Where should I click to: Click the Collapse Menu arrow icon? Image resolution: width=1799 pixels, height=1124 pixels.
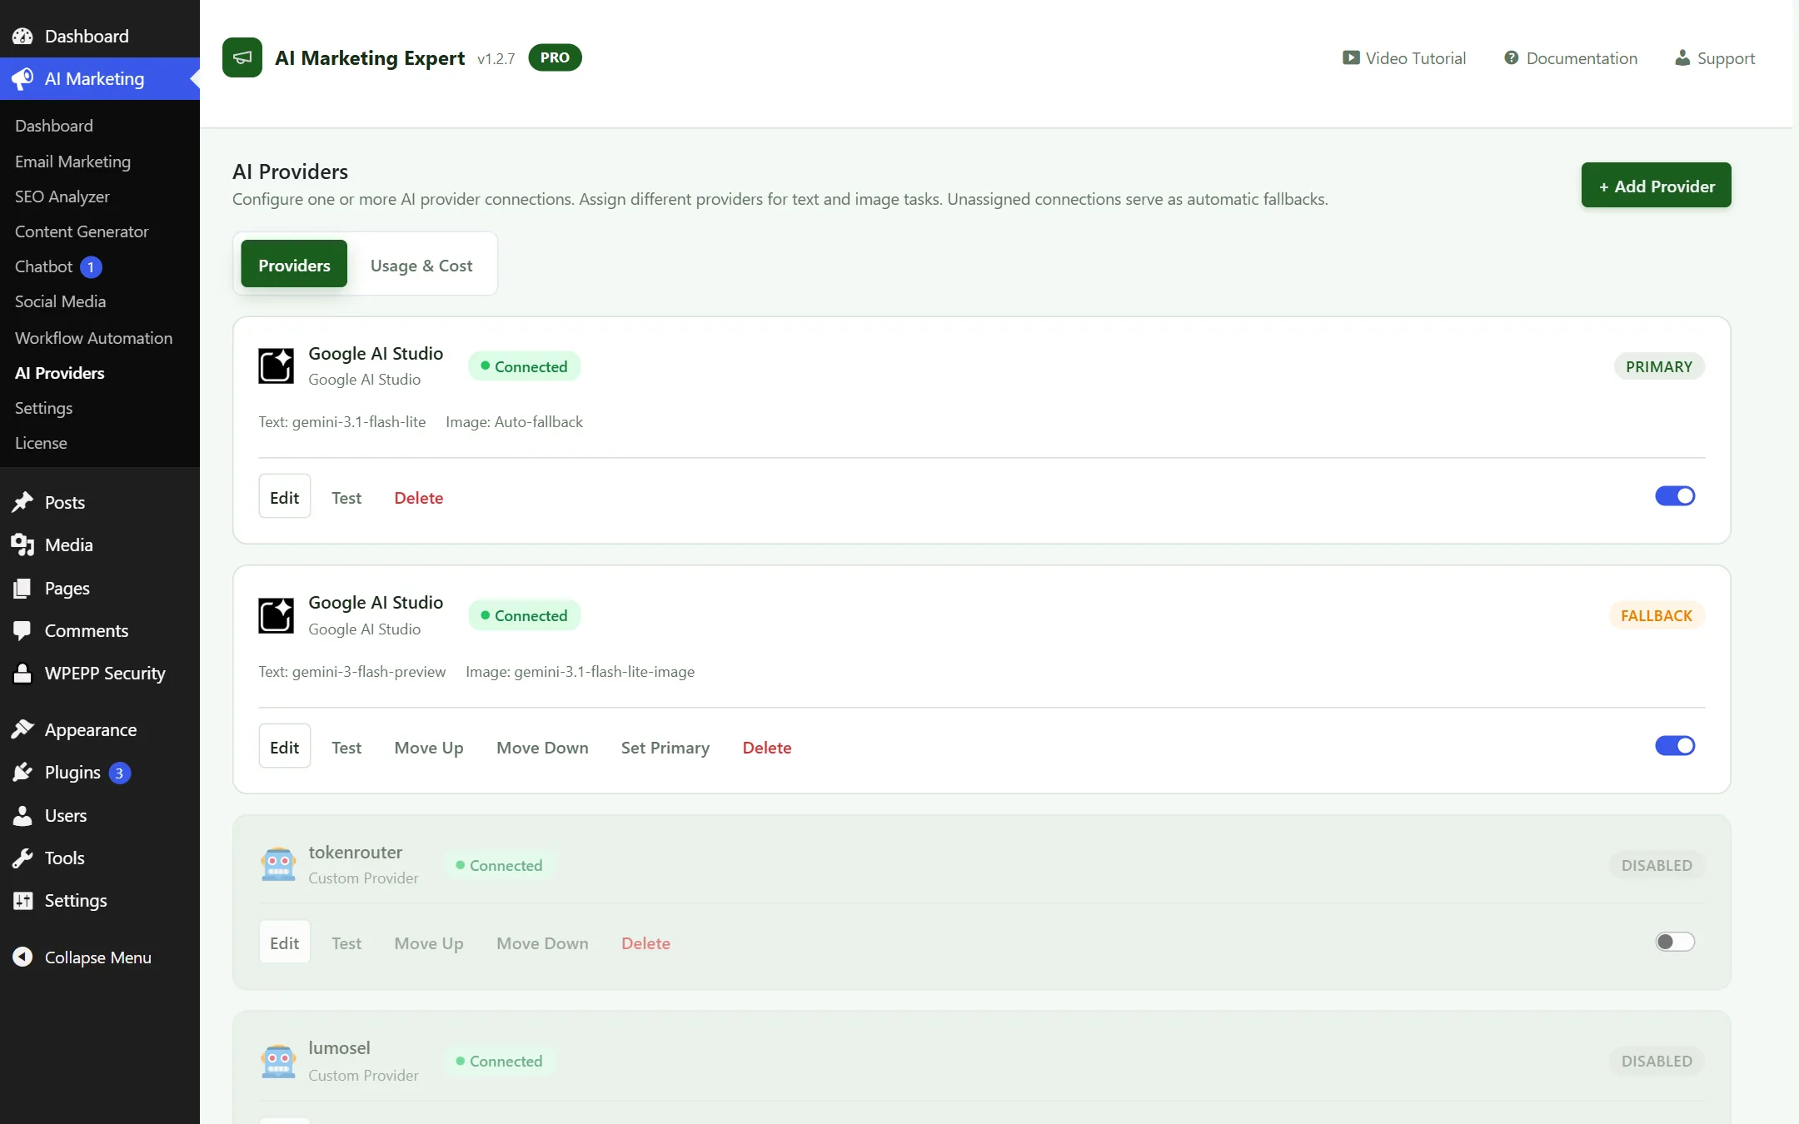(x=22, y=957)
